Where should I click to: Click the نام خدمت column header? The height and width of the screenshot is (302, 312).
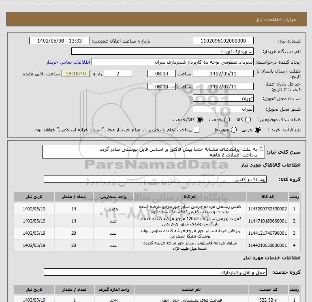click(191, 289)
